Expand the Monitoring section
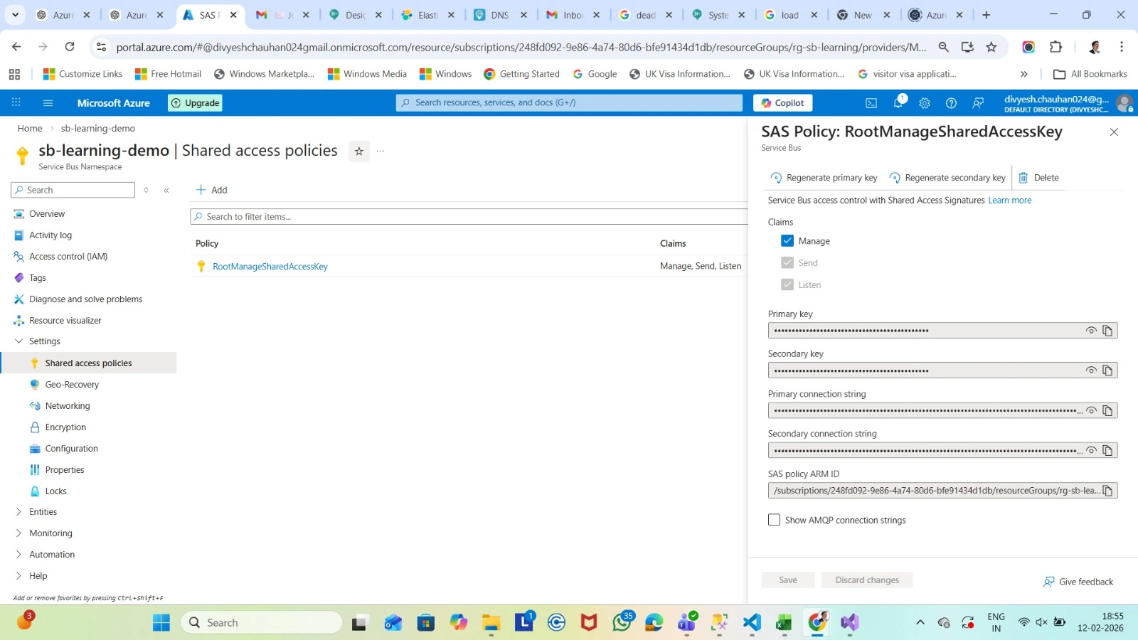1138x640 pixels. coord(19,533)
